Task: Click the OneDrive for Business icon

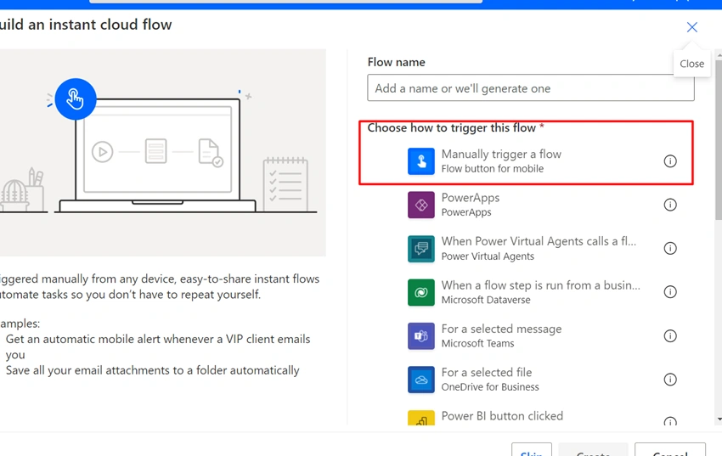Action: pos(420,380)
